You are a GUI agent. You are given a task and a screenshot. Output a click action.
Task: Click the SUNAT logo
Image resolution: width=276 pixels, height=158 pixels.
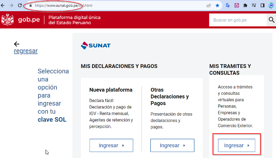tap(96, 46)
